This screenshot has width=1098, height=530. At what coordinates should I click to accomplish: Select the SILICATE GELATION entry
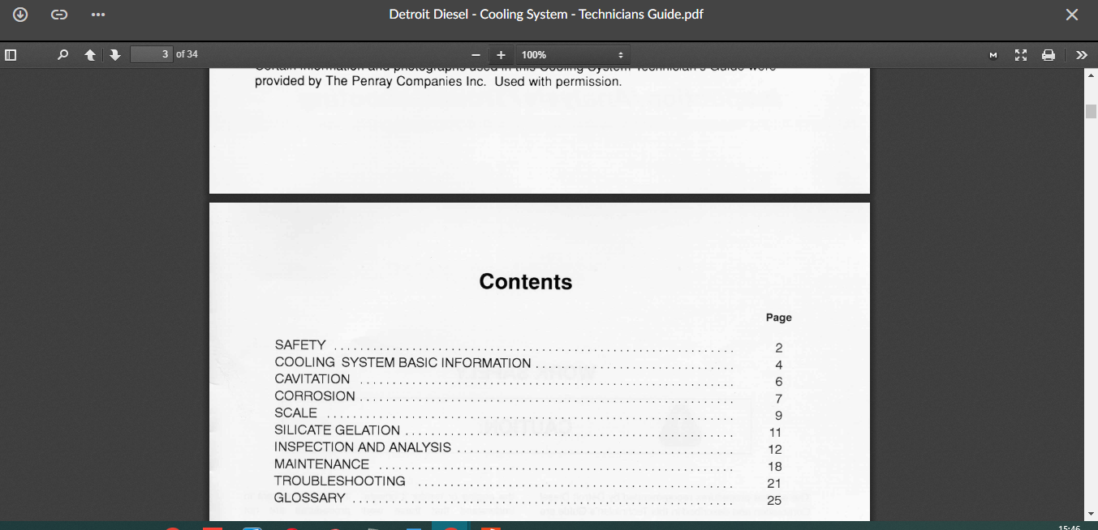point(338,430)
